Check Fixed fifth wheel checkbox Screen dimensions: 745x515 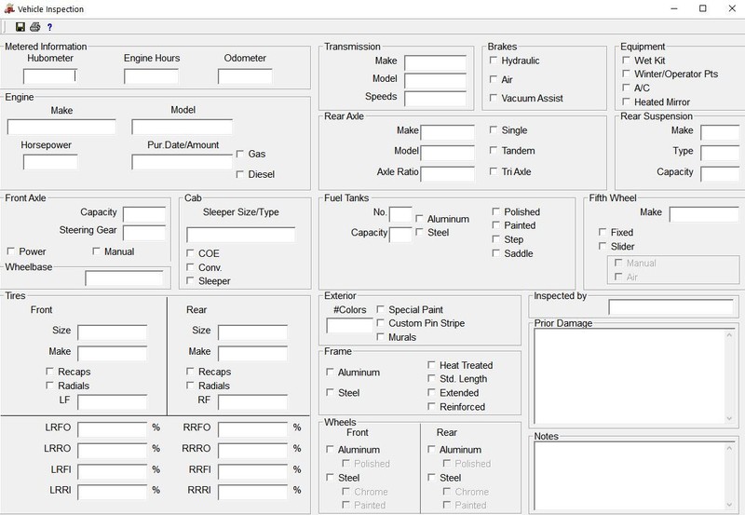click(603, 232)
